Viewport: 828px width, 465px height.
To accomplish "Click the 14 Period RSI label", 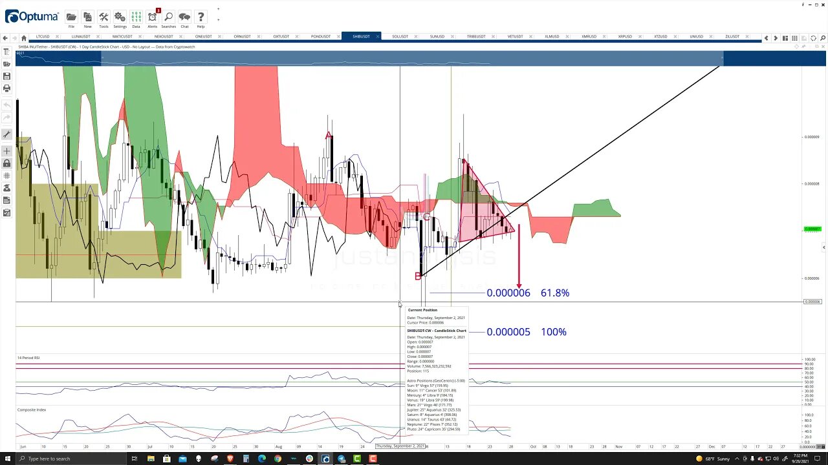I will (28, 358).
